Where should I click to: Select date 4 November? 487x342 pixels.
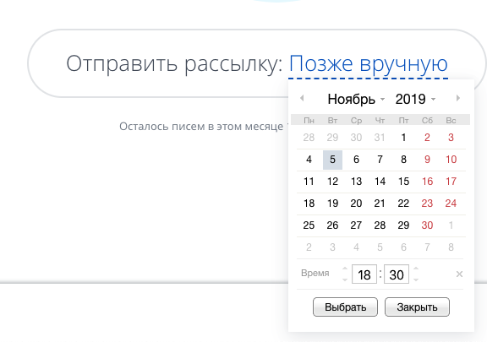pyautogui.click(x=309, y=160)
